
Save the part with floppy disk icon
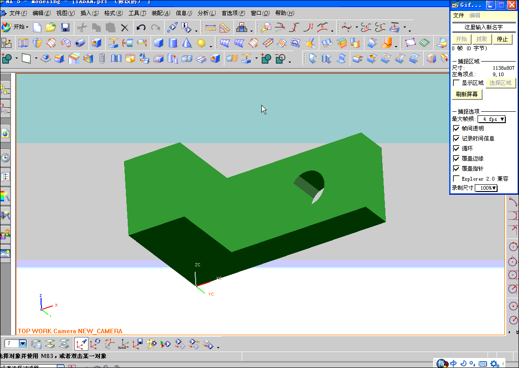pyautogui.click(x=65, y=27)
